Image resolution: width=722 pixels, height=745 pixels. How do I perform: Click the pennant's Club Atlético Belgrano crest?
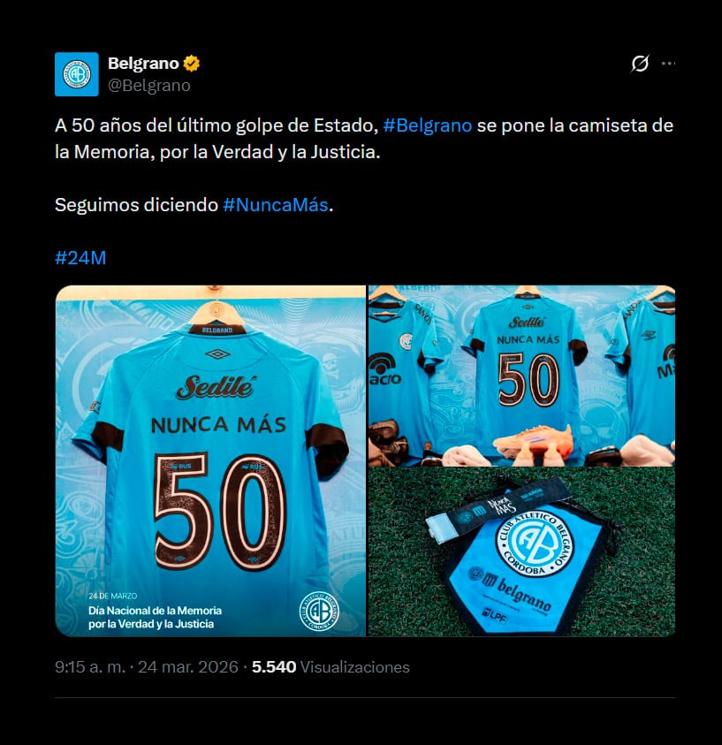535,544
